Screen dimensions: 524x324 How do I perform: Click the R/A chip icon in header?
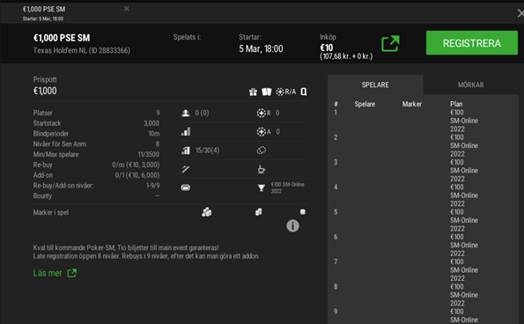tap(286, 92)
